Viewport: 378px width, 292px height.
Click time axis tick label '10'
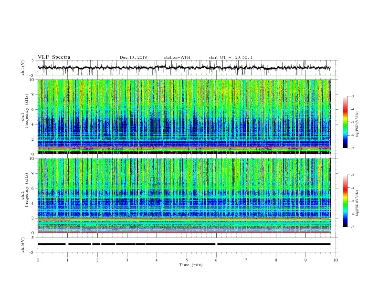click(336, 260)
